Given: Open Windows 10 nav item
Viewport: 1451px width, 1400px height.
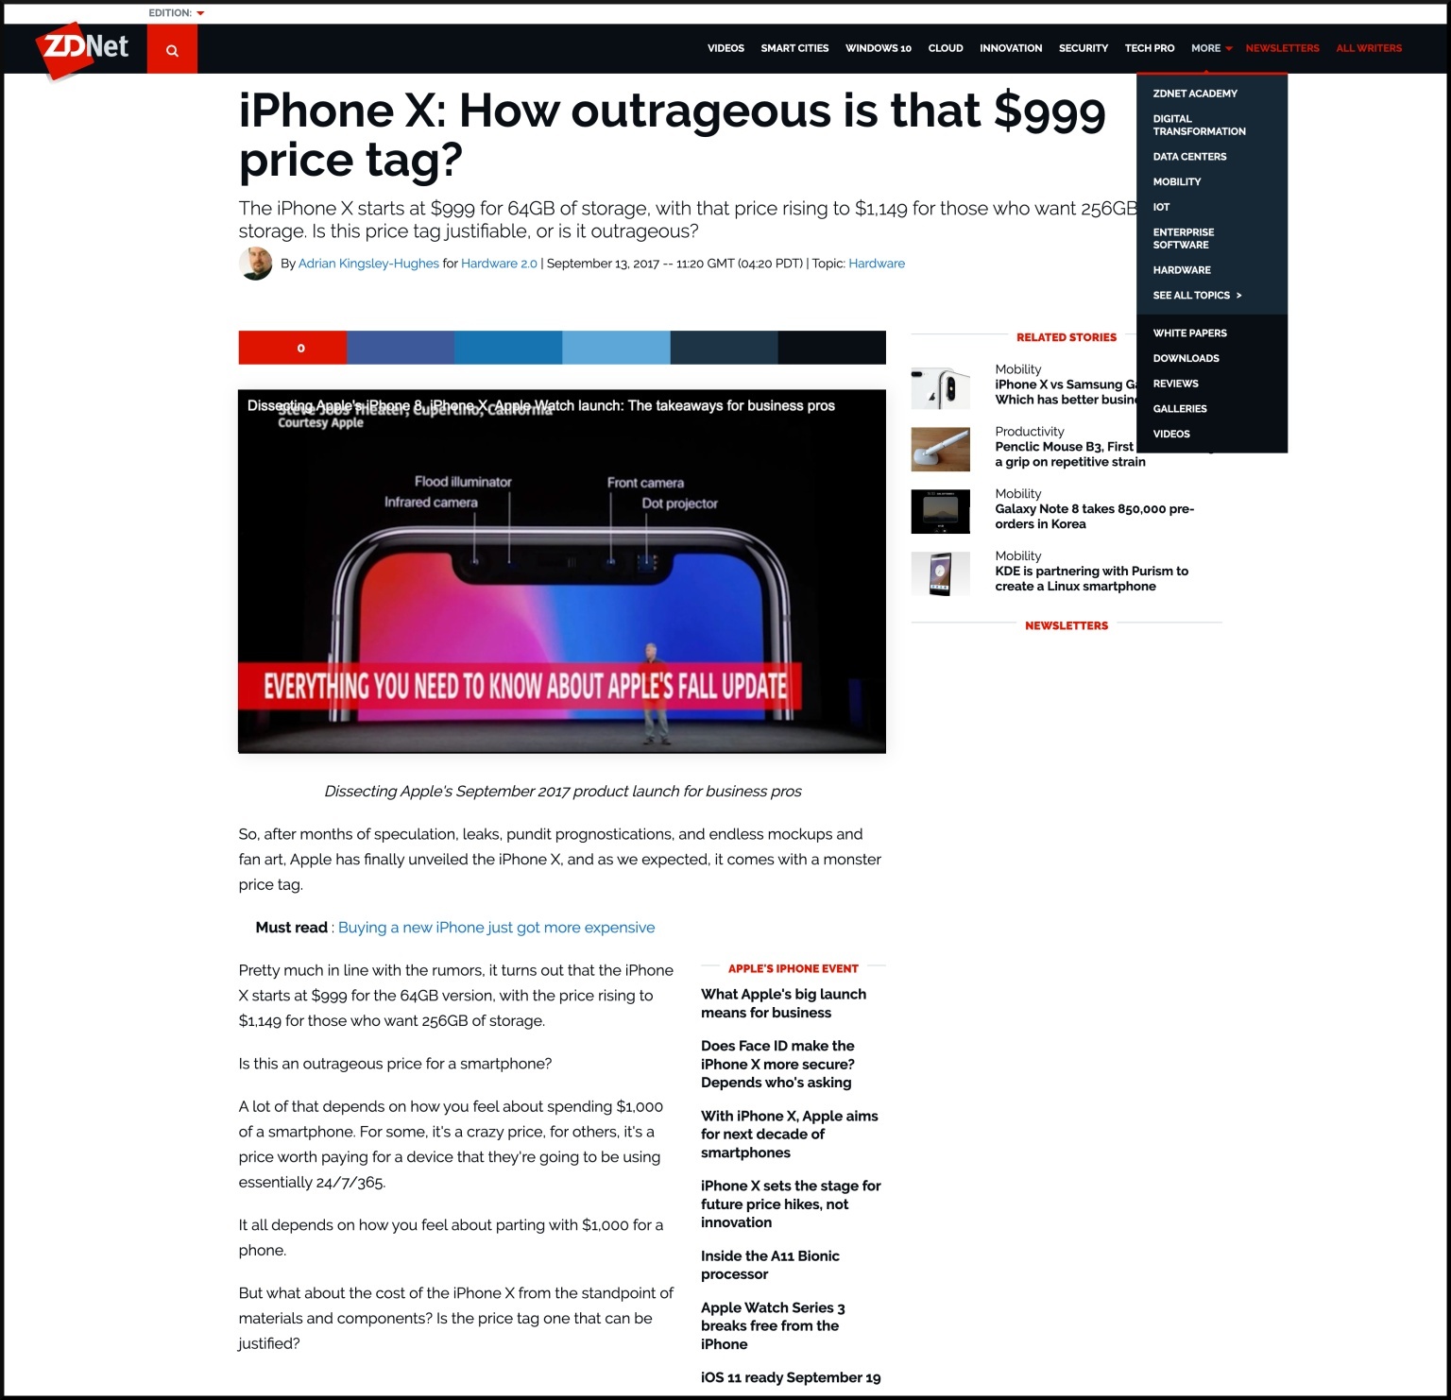Looking at the screenshot, I should click(x=879, y=48).
